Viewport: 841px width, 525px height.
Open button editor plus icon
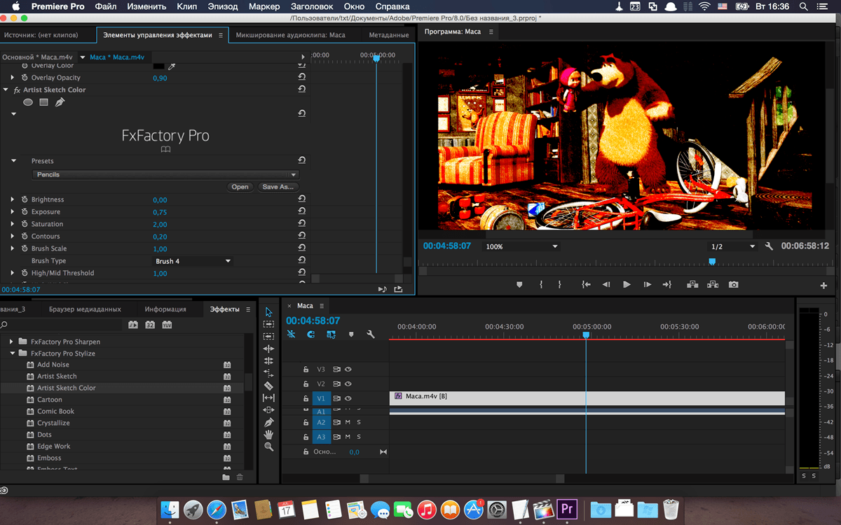click(x=823, y=286)
